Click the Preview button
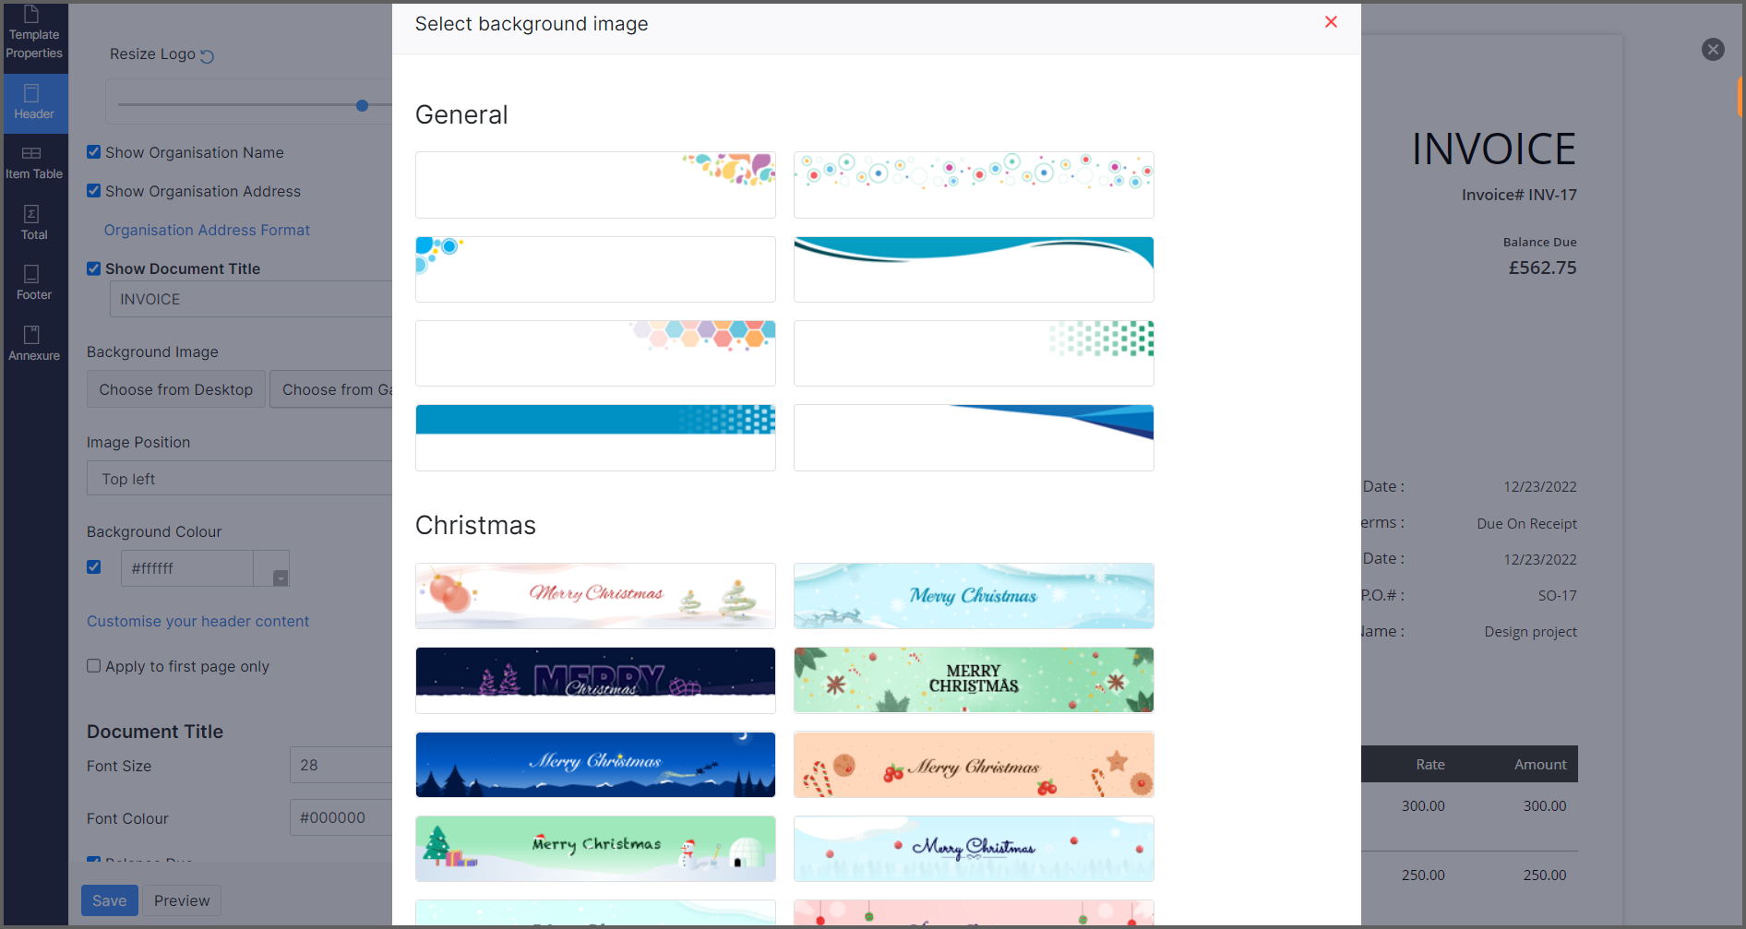 click(x=181, y=899)
